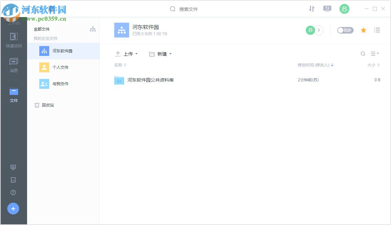The image size is (391, 225).
Task: Click the transfer list icon in the title bar
Action: coord(311,9)
